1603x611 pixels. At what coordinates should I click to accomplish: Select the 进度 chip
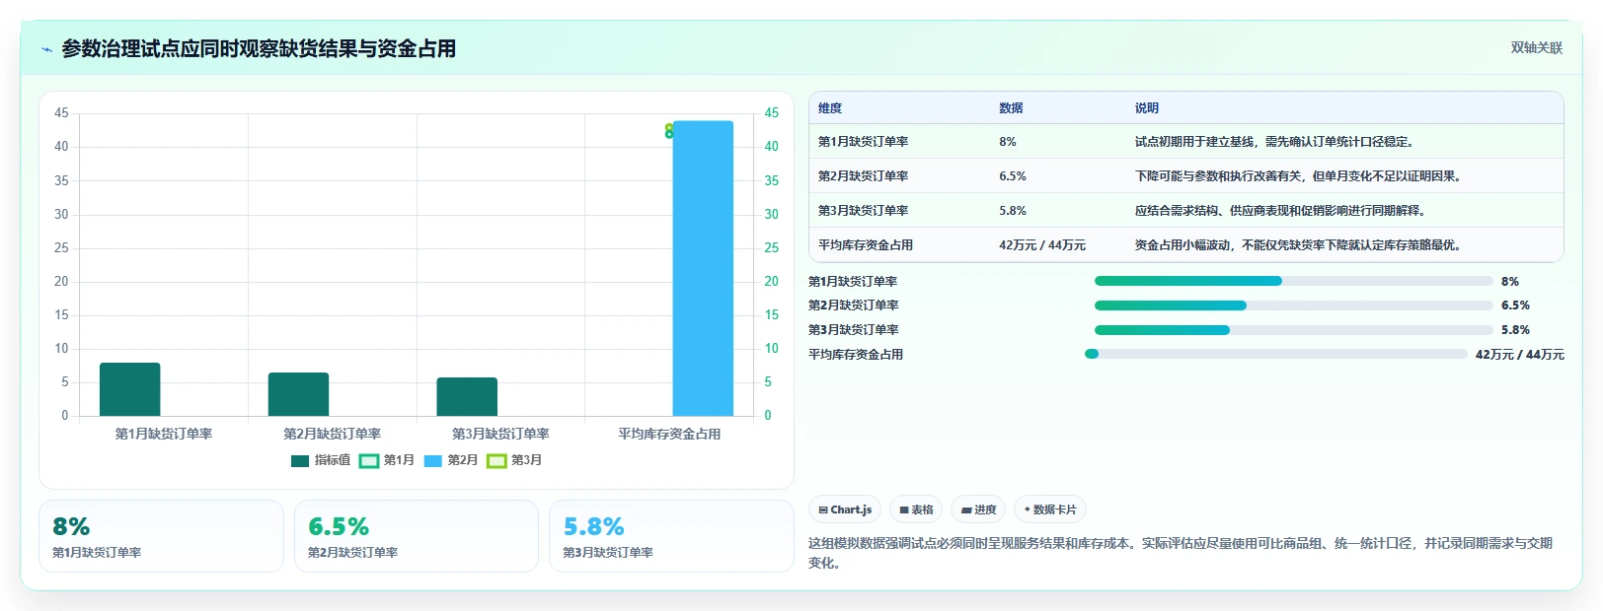pyautogui.click(x=978, y=509)
